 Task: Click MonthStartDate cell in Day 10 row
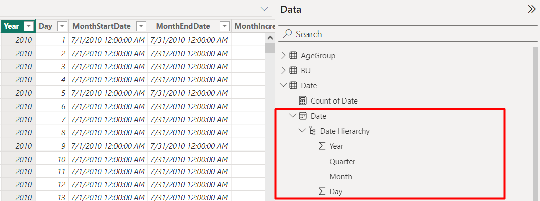108,159
